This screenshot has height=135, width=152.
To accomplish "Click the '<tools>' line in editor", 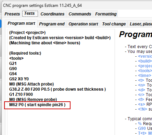I will [16, 58].
